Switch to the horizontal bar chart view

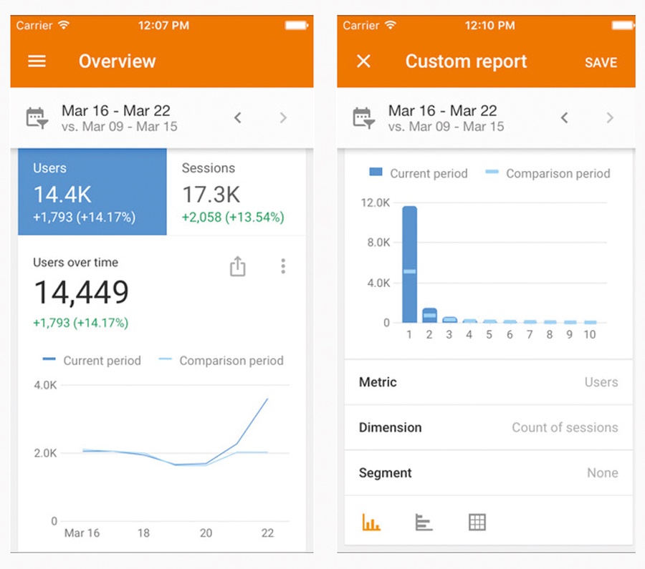click(x=424, y=522)
